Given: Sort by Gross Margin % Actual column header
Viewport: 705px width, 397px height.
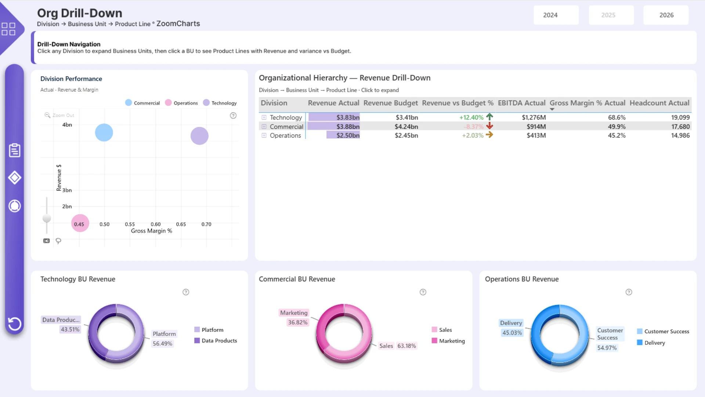Looking at the screenshot, I should [587, 103].
